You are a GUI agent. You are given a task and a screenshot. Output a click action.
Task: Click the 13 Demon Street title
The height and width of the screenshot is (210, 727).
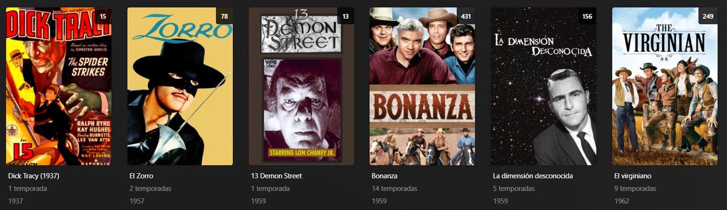276,176
